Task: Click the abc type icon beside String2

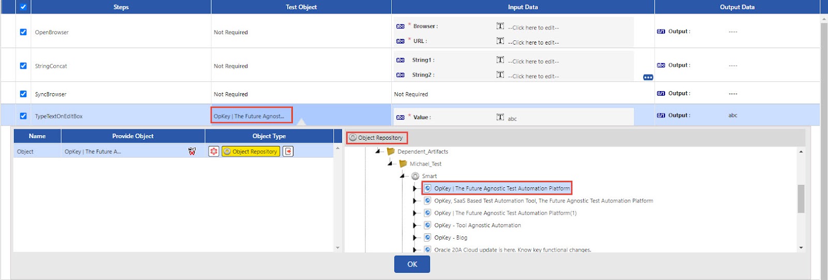Action: coord(400,75)
